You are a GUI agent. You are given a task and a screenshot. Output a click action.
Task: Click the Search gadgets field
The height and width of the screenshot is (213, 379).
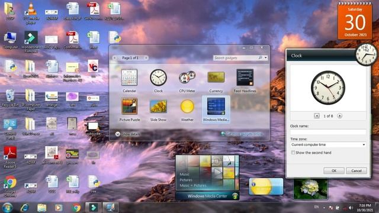pyautogui.click(x=236, y=58)
